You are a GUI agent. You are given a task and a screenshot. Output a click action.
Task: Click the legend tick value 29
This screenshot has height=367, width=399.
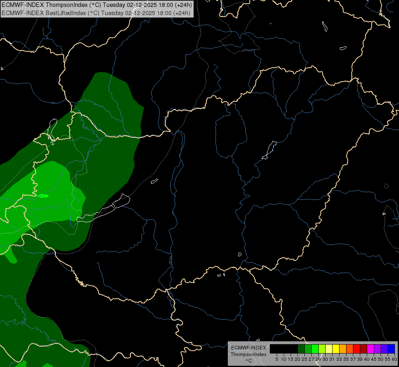pos(319,359)
